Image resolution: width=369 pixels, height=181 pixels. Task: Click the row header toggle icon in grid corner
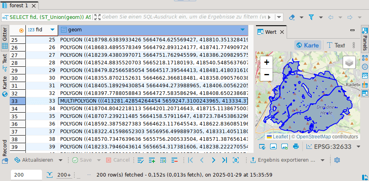click(21, 30)
